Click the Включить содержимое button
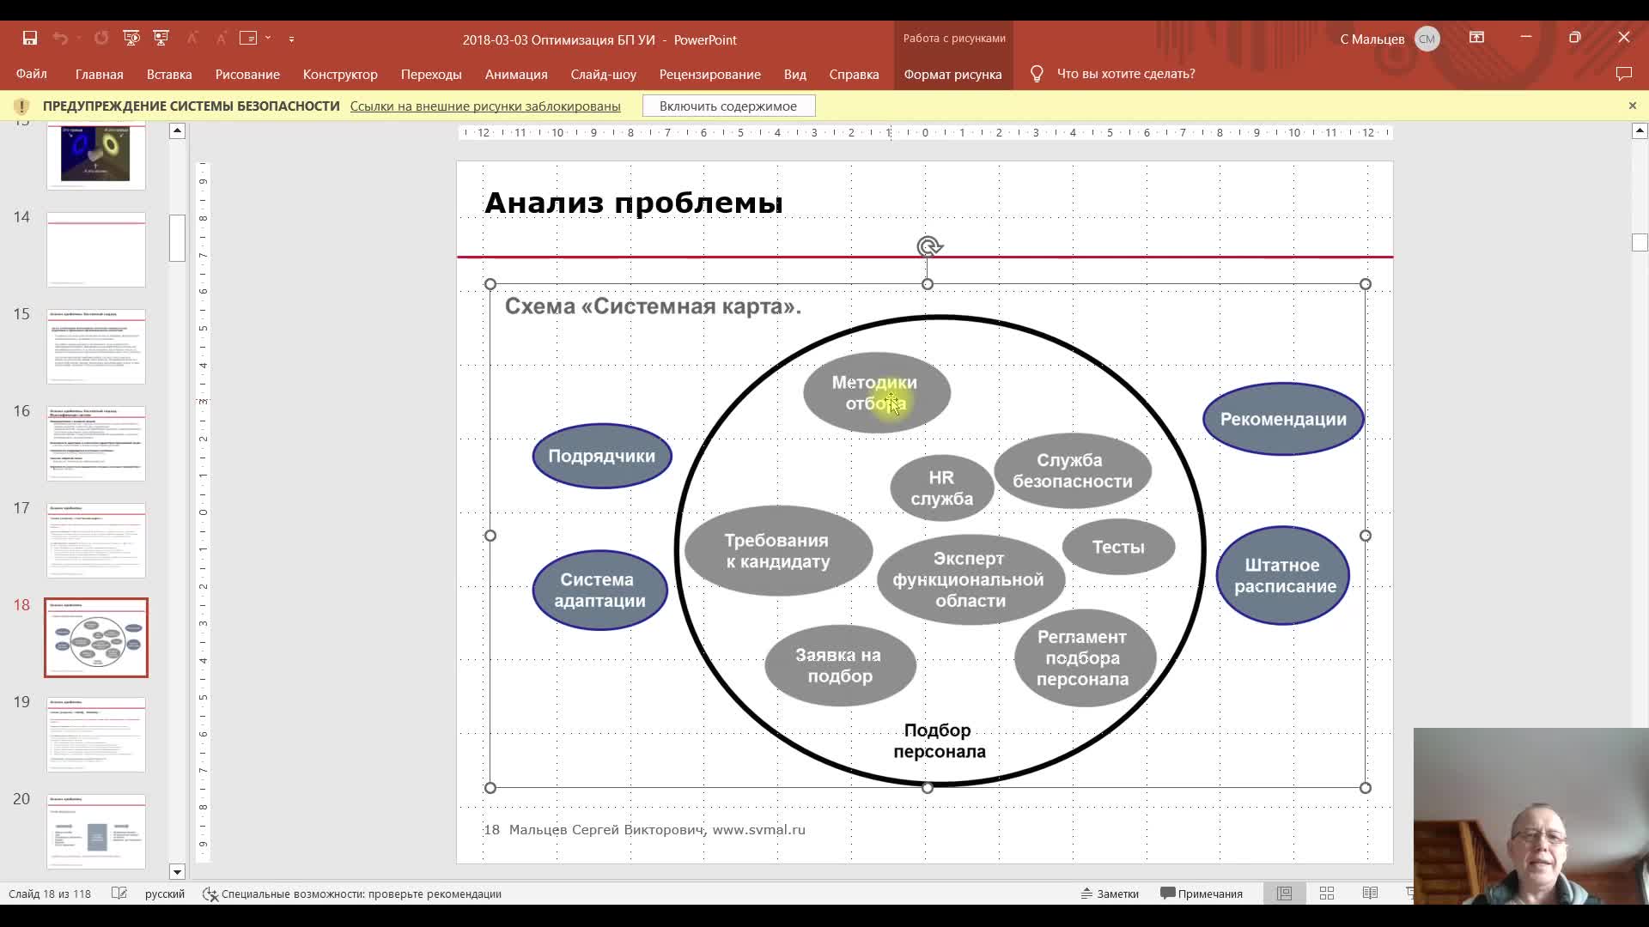The image size is (1649, 927). tap(728, 105)
